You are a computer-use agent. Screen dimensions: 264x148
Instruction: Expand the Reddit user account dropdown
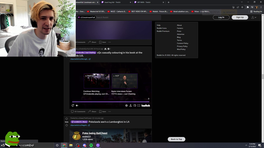[x=254, y=17]
